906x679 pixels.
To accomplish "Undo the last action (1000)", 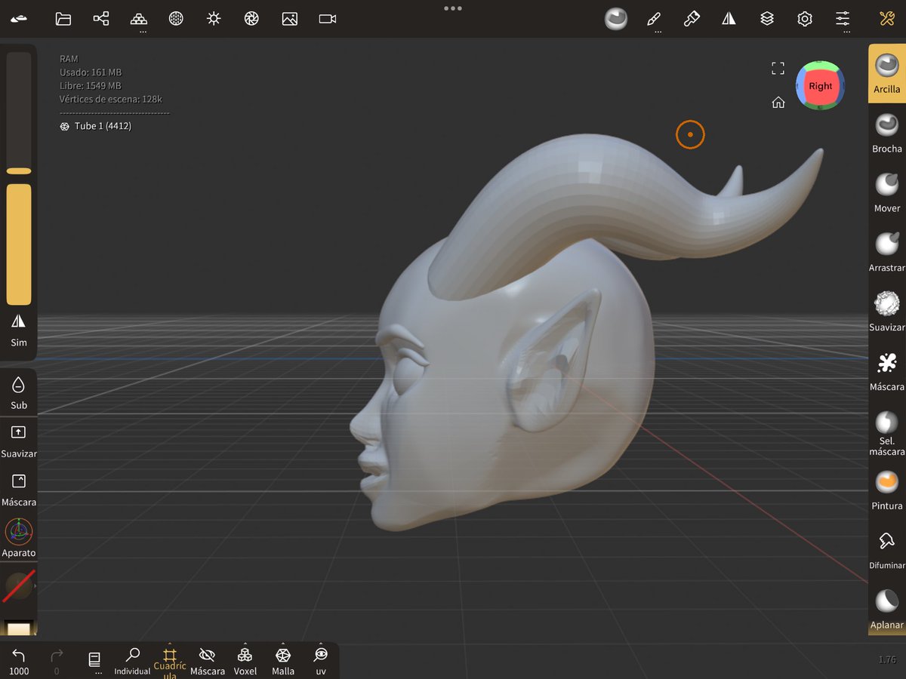I will 19,661.
